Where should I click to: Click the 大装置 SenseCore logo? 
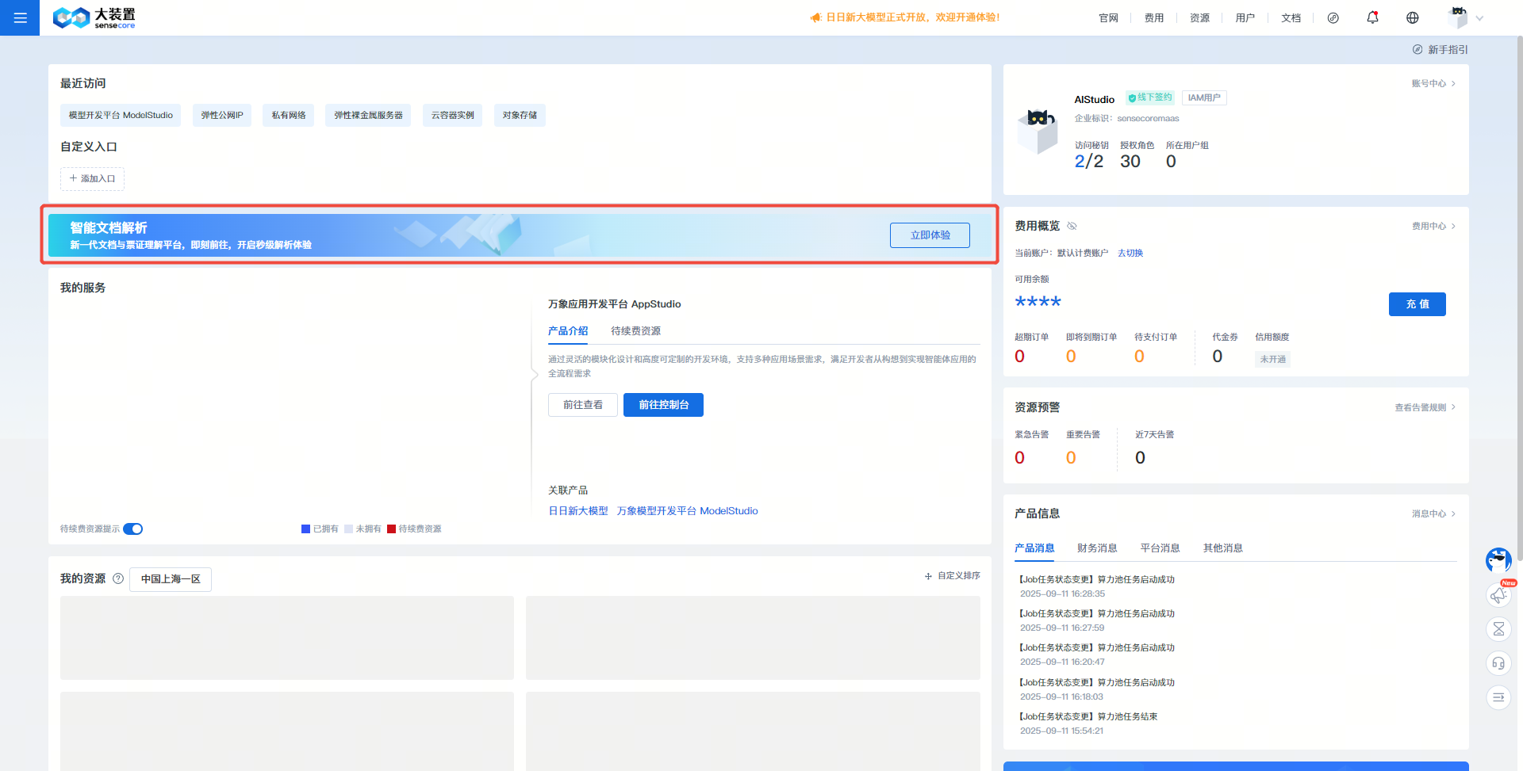point(94,17)
